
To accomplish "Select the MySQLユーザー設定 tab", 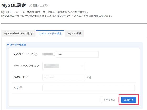I will coord(50,34).
